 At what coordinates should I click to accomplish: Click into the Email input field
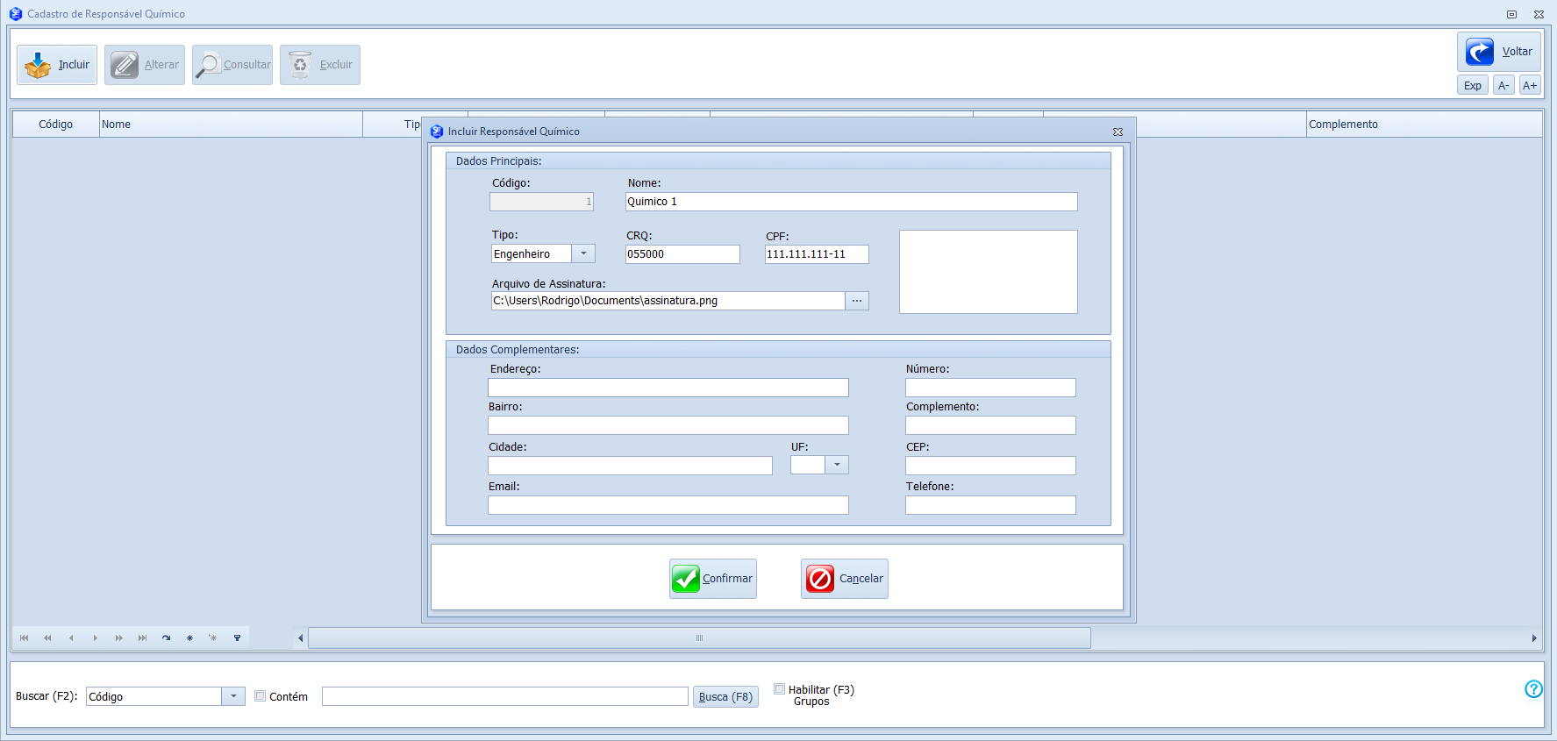[668, 505]
